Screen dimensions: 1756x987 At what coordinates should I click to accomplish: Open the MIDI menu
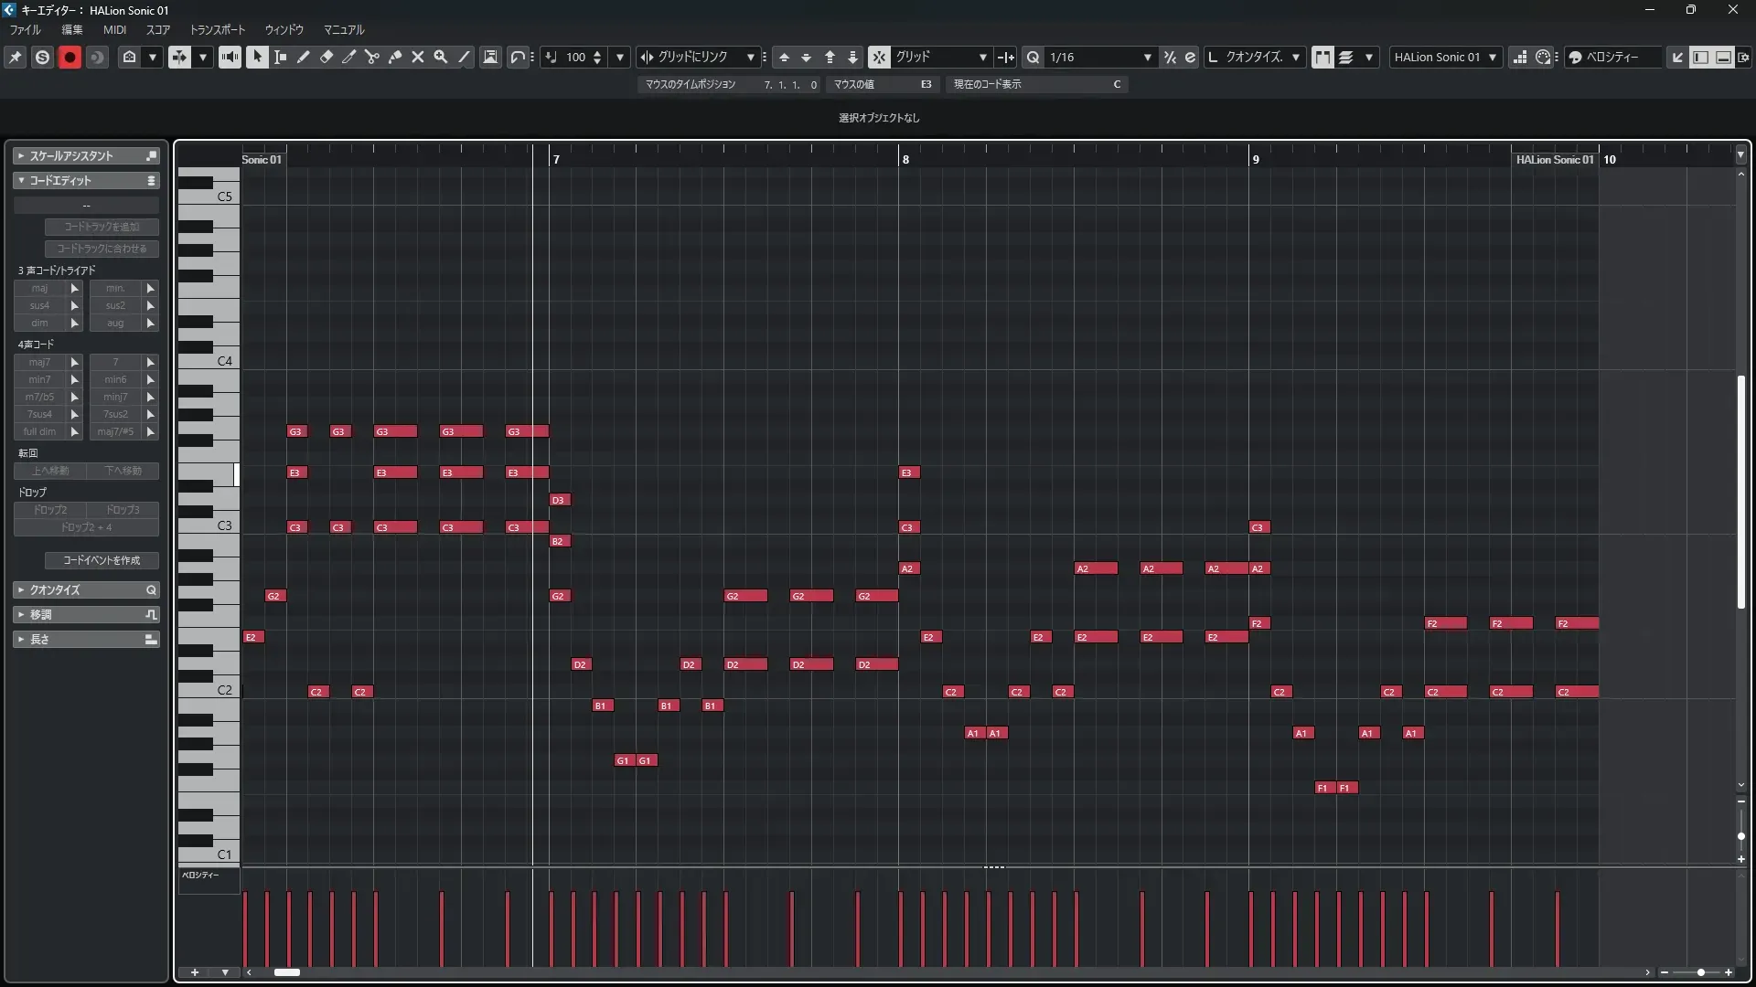click(x=114, y=29)
